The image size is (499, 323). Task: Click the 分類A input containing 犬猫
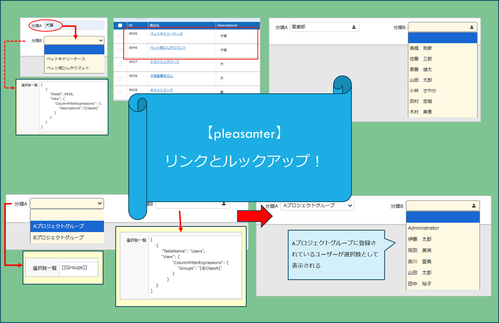(x=74, y=26)
